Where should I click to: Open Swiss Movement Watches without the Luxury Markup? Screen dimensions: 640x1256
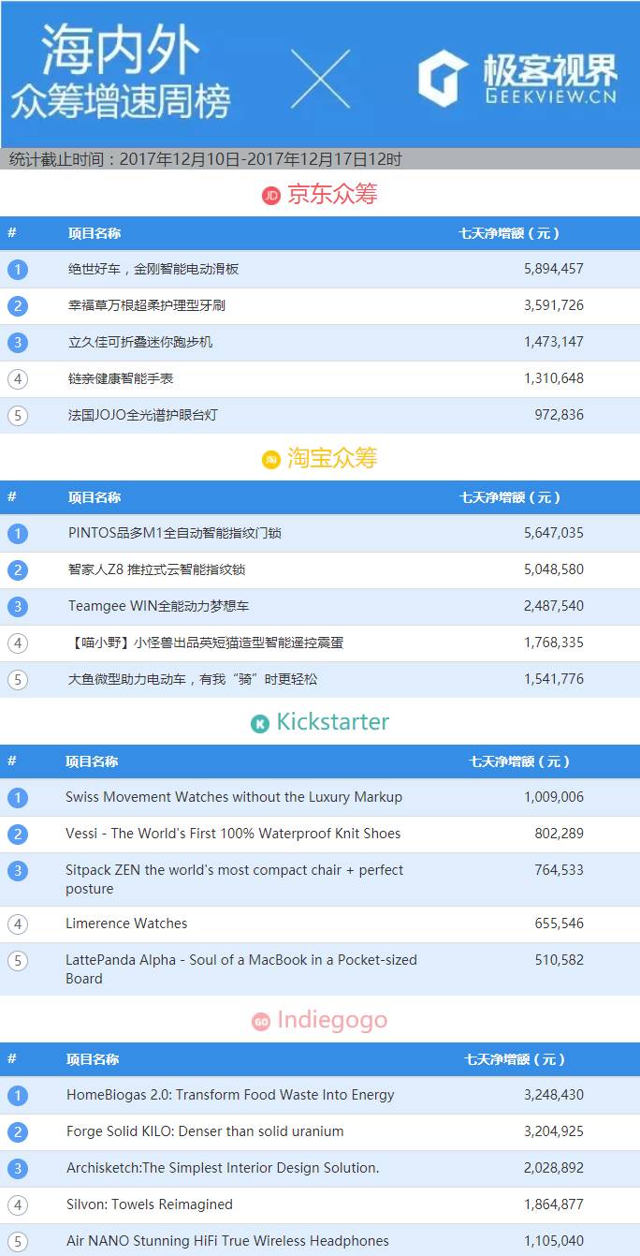pos(234,797)
